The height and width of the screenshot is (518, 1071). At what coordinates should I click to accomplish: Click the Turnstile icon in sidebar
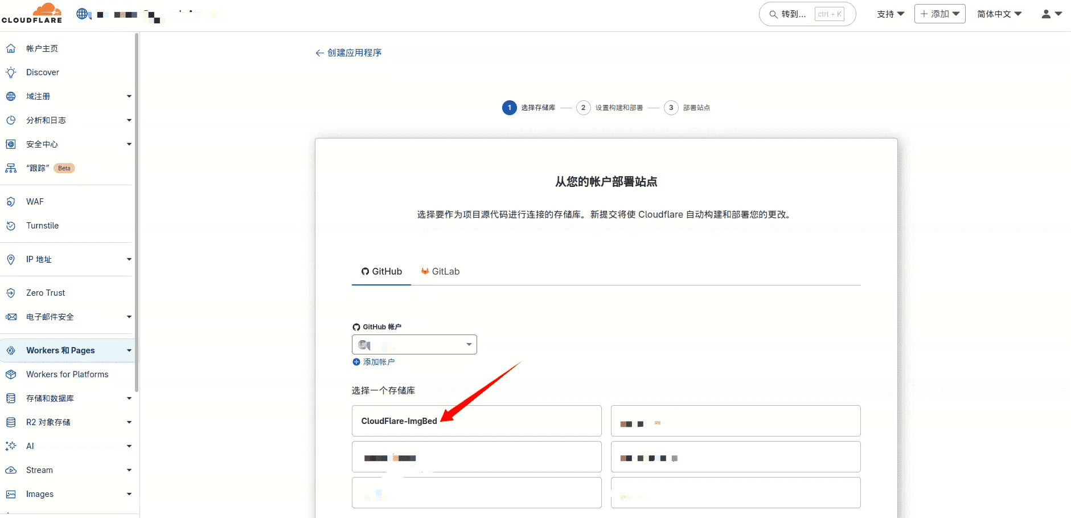(11, 226)
